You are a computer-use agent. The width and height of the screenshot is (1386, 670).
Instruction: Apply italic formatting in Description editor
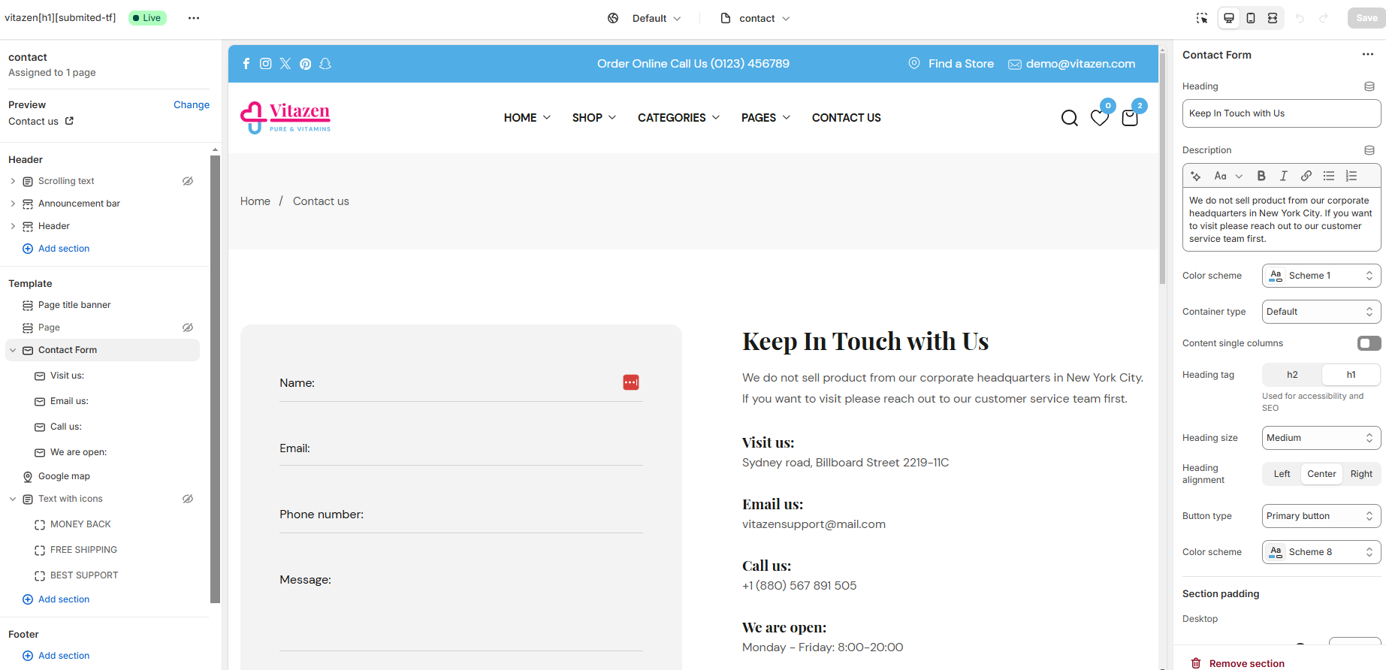click(1284, 176)
